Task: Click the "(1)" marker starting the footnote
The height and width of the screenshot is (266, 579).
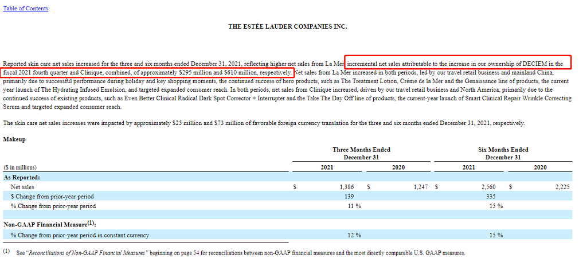Action: [x=6, y=252]
